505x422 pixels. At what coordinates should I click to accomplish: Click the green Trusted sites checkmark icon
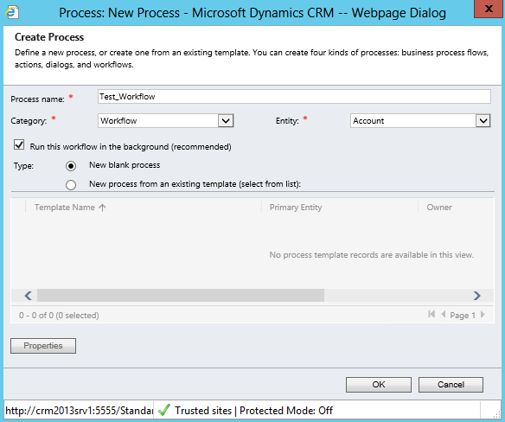pyautogui.click(x=164, y=410)
